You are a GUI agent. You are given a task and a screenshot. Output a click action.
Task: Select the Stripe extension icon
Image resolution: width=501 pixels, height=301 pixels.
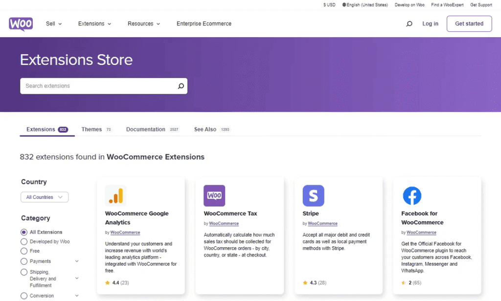click(313, 195)
